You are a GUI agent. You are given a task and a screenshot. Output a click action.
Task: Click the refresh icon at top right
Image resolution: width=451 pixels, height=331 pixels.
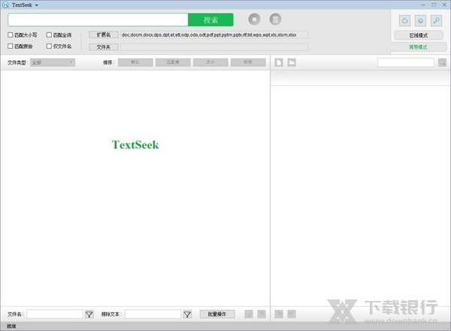click(x=404, y=21)
